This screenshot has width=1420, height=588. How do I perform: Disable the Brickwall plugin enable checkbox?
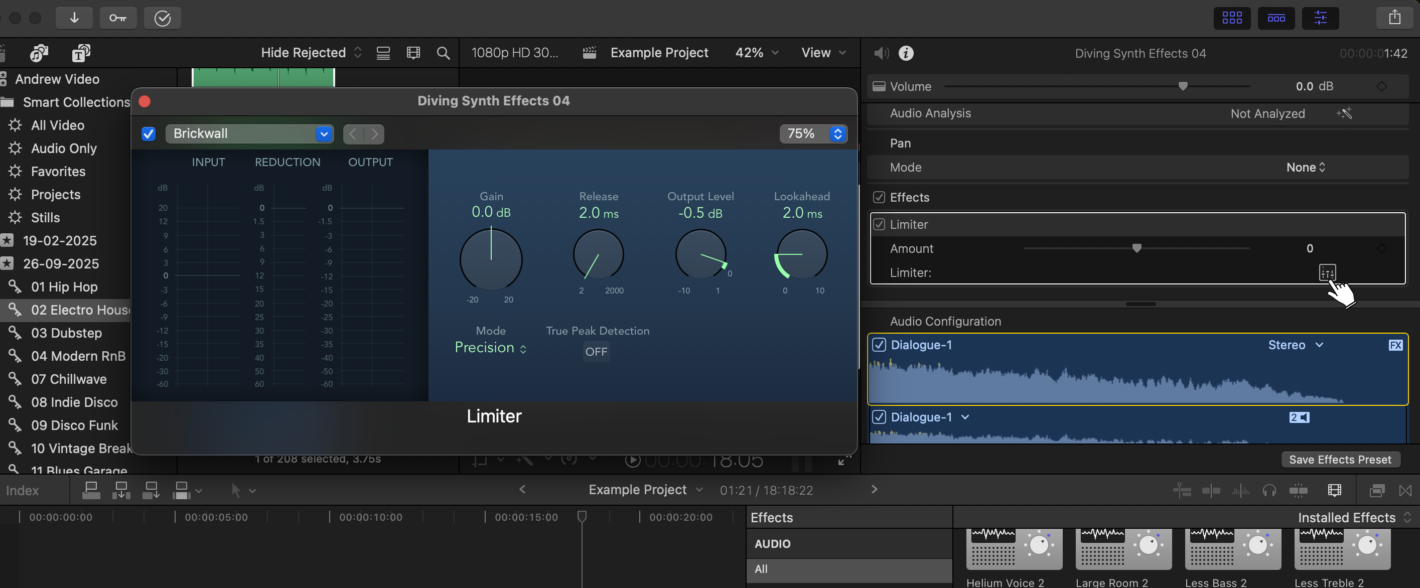click(x=149, y=134)
